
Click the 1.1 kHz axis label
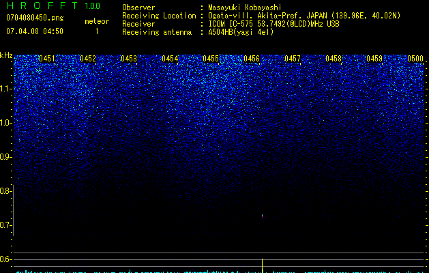[x=5, y=89]
